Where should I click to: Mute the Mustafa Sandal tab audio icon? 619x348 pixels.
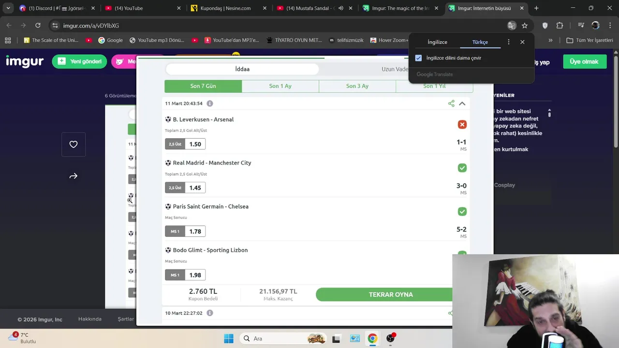[341, 8]
